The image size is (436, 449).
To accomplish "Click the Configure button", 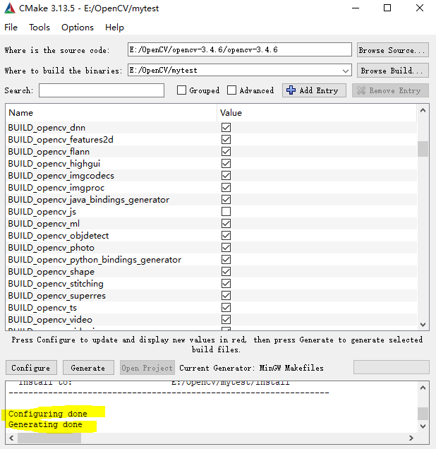I will 31,368.
